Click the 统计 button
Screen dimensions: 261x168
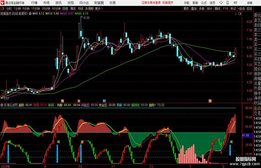(209, 9)
